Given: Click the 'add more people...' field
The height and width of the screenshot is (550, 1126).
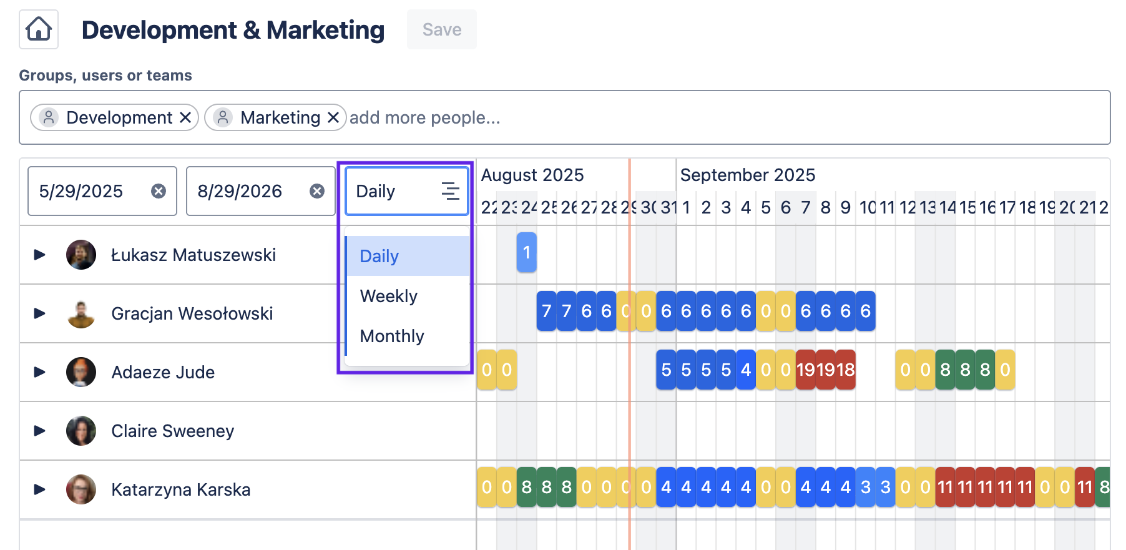Looking at the screenshot, I should coord(424,117).
